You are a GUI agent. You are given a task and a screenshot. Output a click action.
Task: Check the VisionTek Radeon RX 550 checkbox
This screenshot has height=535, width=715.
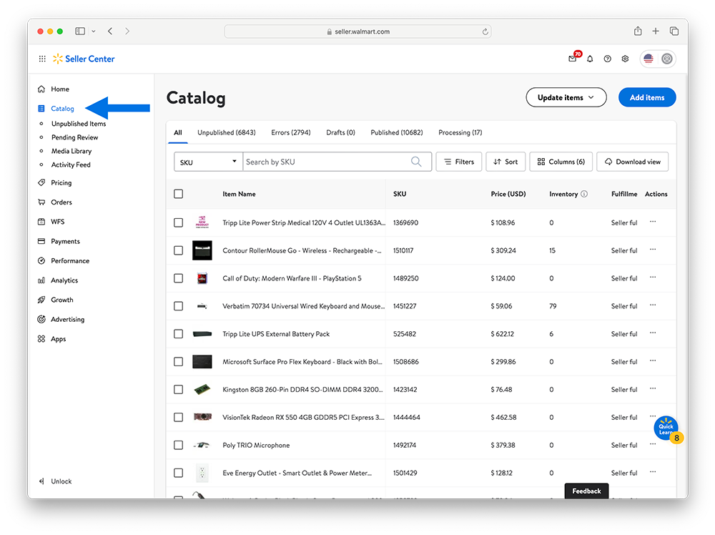pyautogui.click(x=178, y=417)
